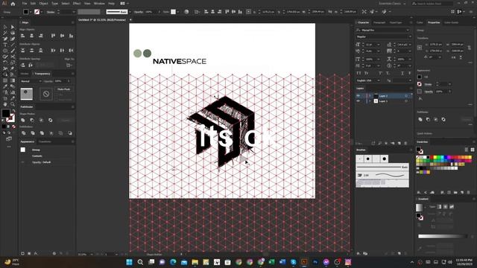The height and width of the screenshot is (268, 477).
Task: Click Minus Back pathfinder icon
Action: coord(70,133)
